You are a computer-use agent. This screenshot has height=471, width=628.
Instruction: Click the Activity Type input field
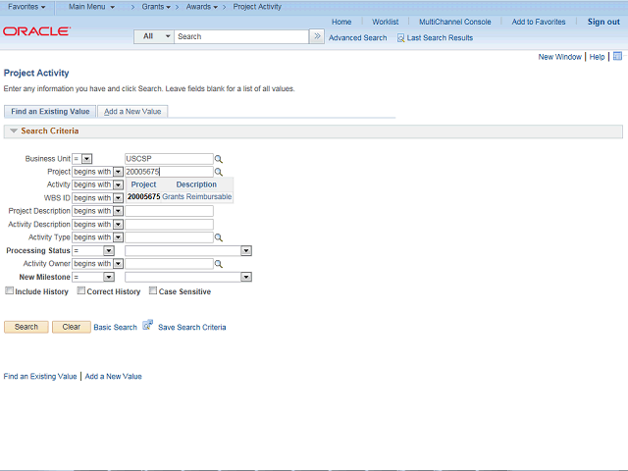coord(169,237)
